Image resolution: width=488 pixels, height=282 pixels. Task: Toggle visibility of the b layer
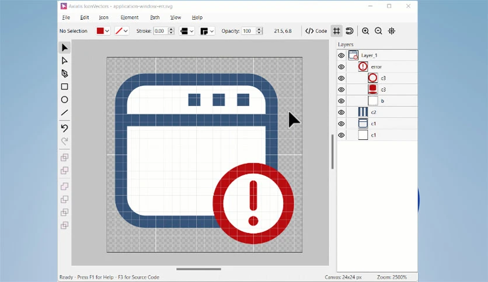click(x=341, y=101)
